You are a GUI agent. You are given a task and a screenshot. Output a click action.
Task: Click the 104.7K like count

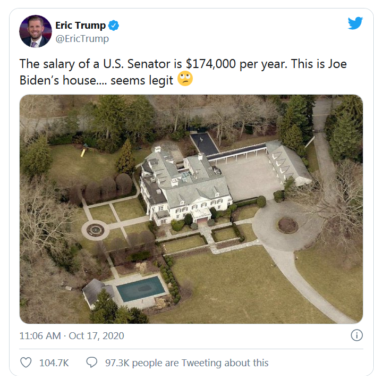(54, 363)
